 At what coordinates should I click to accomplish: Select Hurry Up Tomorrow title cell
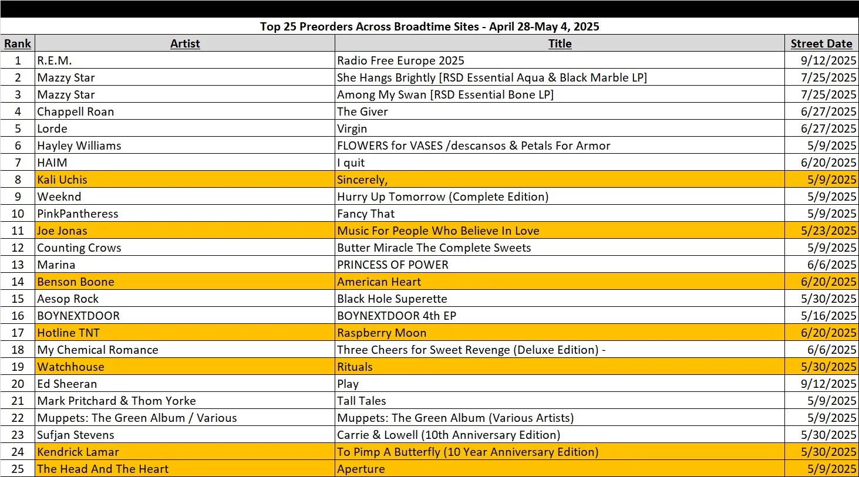[x=560, y=197]
